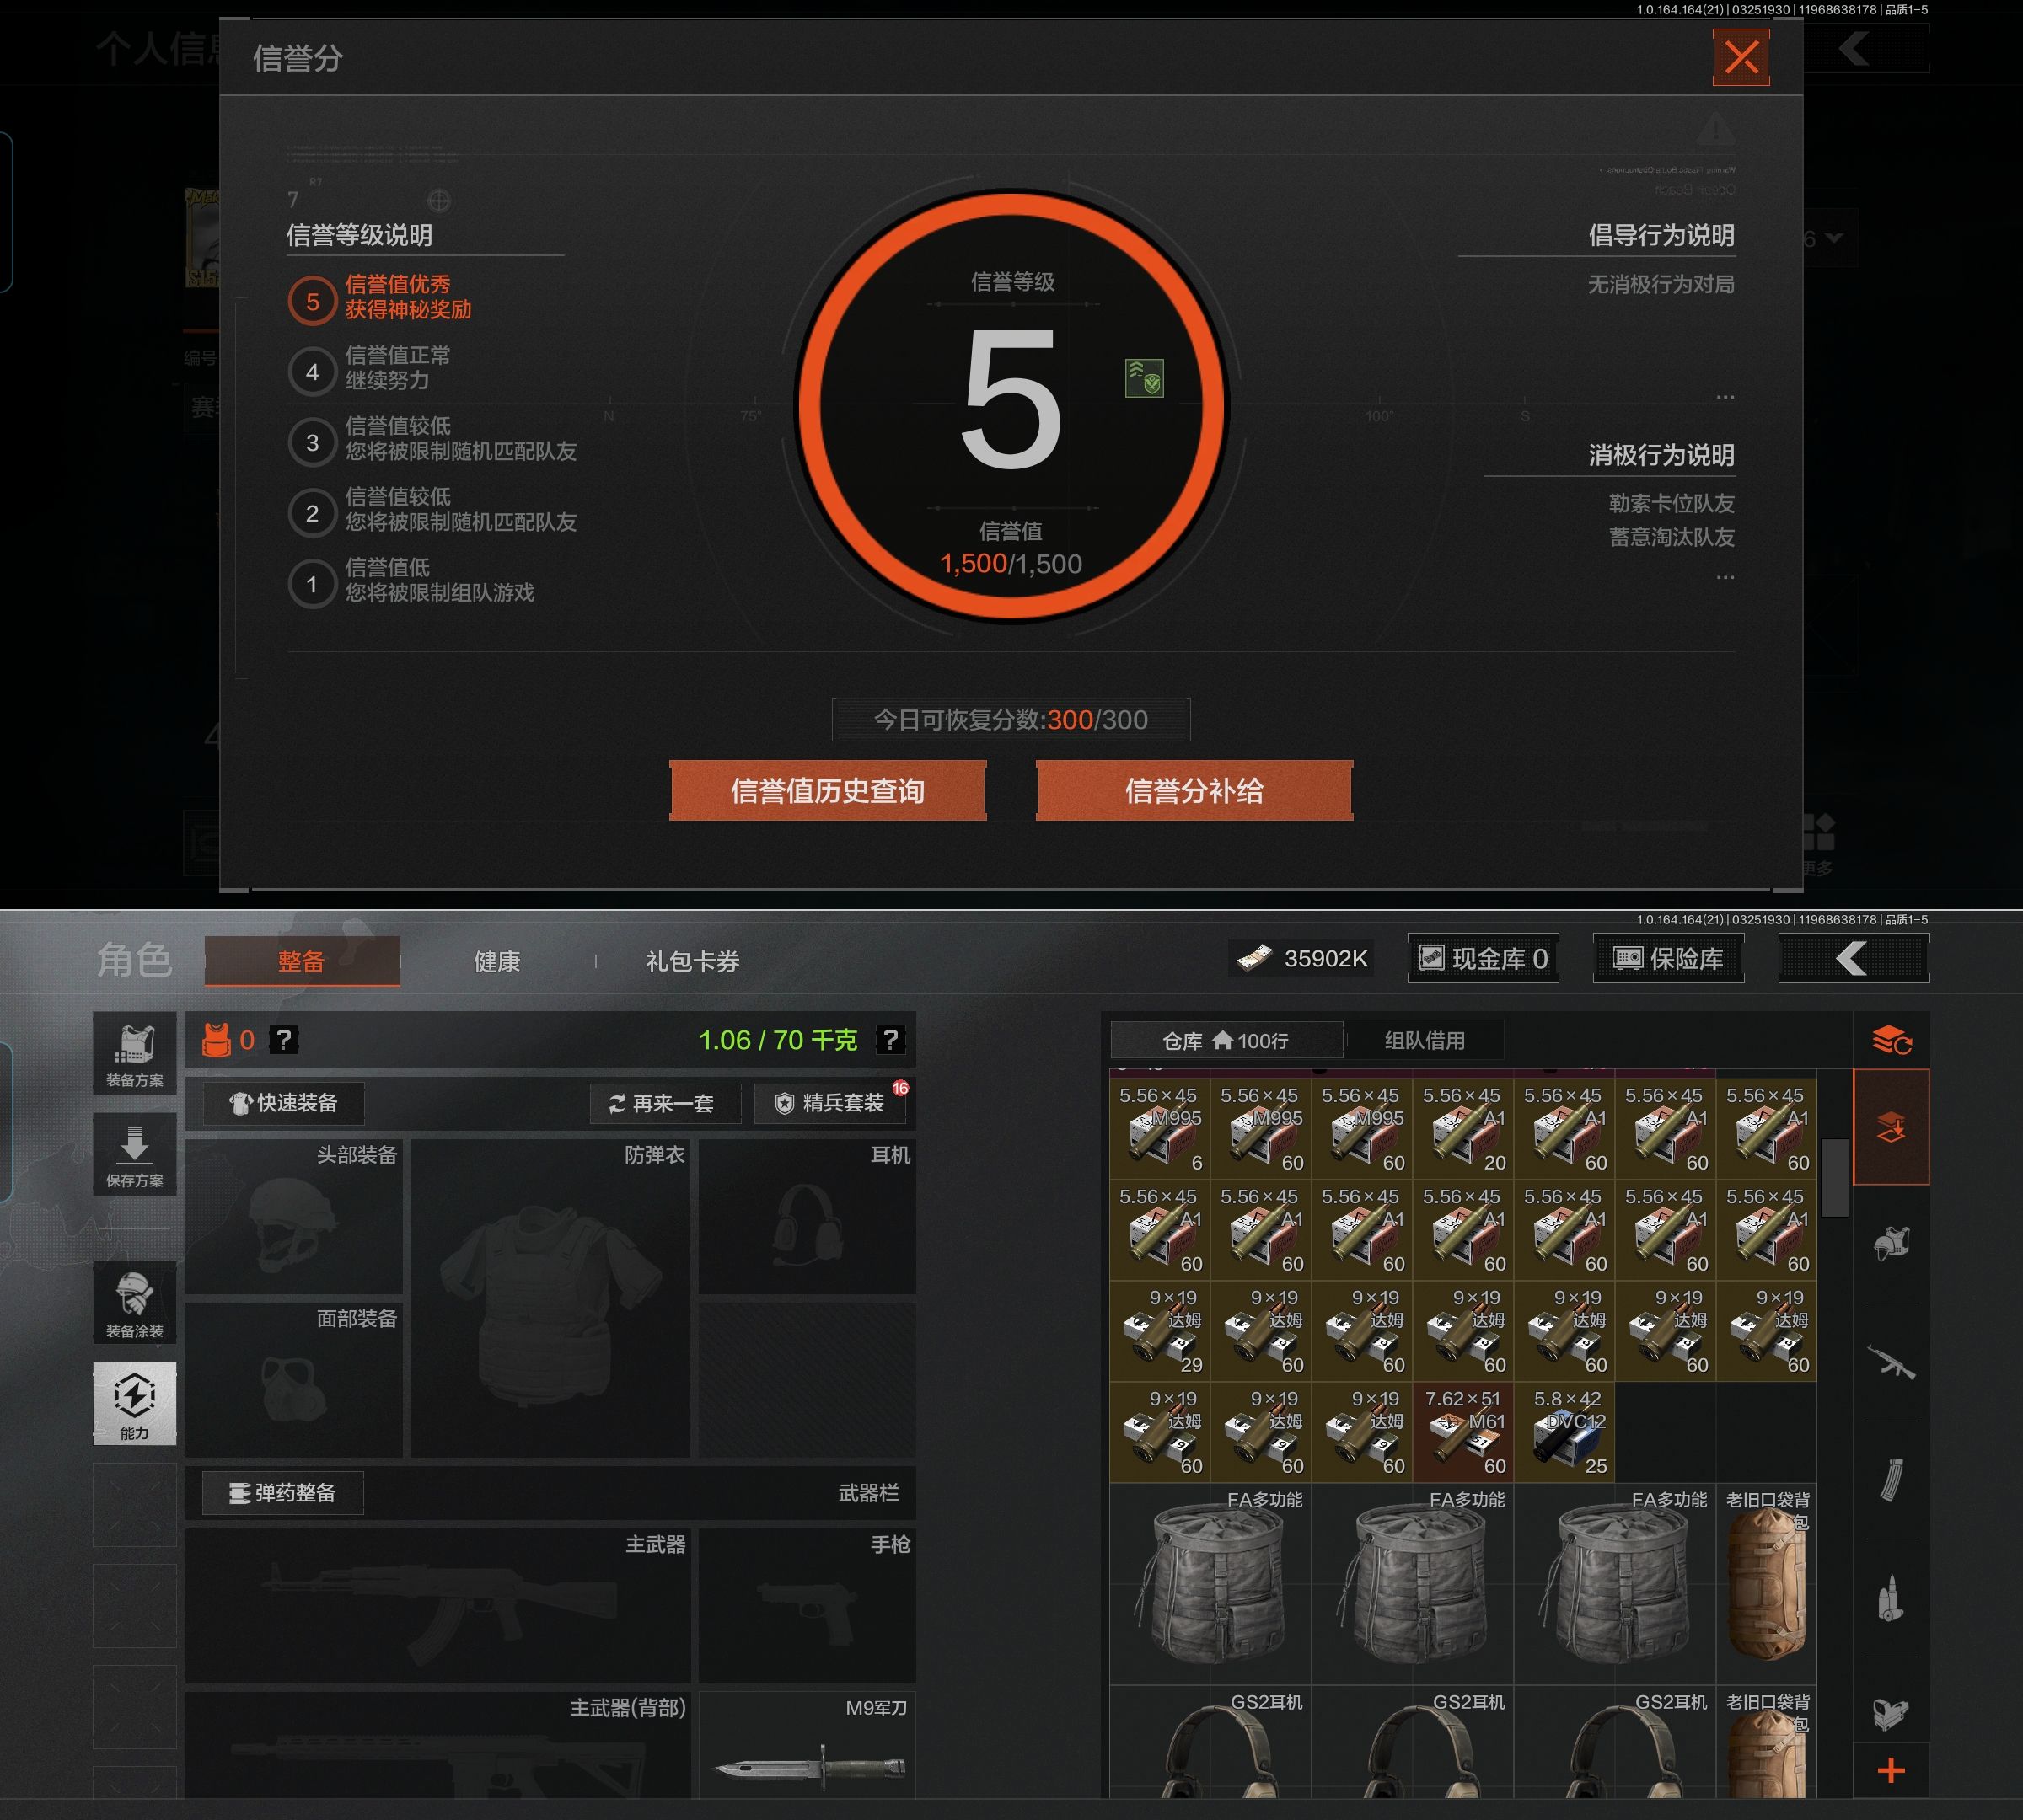Image resolution: width=2023 pixels, height=1820 pixels.
Task: Expand ellipsis under 消极行为说明 list
Action: [1724, 577]
